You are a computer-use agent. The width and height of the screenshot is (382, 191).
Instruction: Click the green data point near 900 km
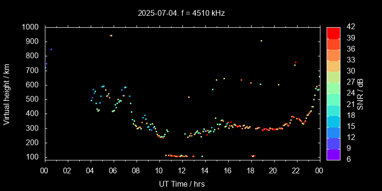(x=261, y=41)
